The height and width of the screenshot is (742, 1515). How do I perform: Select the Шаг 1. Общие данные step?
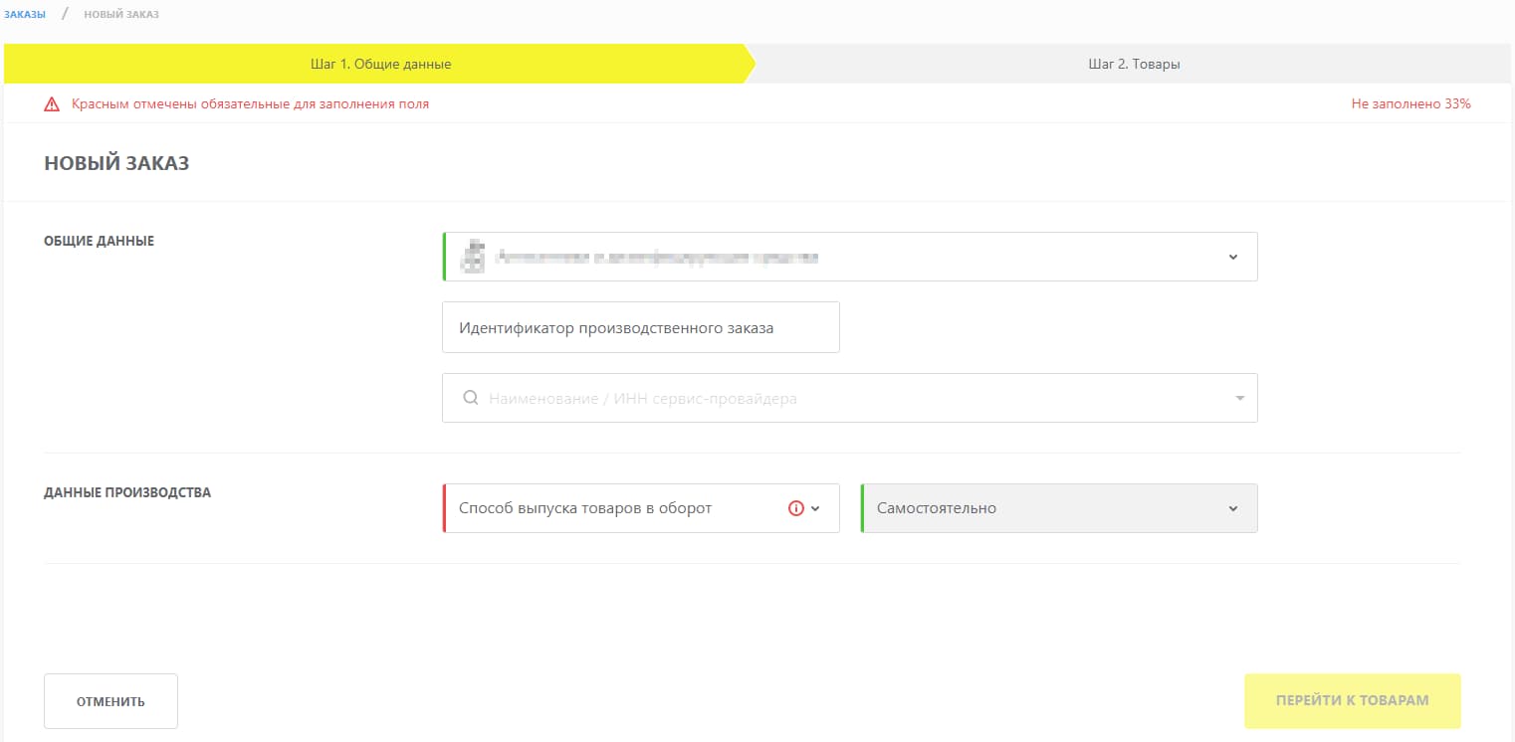click(380, 64)
